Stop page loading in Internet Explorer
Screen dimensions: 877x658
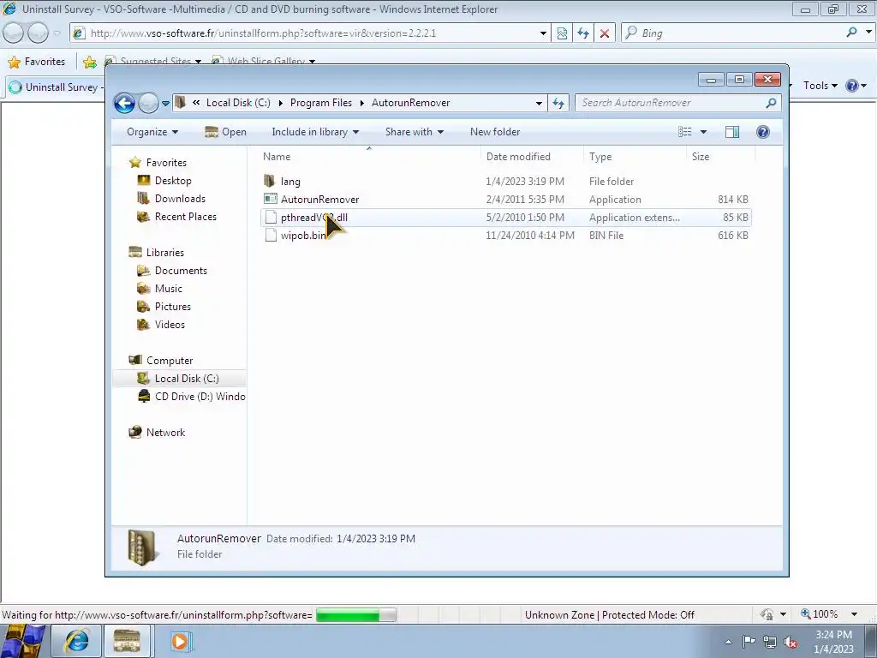tap(605, 33)
